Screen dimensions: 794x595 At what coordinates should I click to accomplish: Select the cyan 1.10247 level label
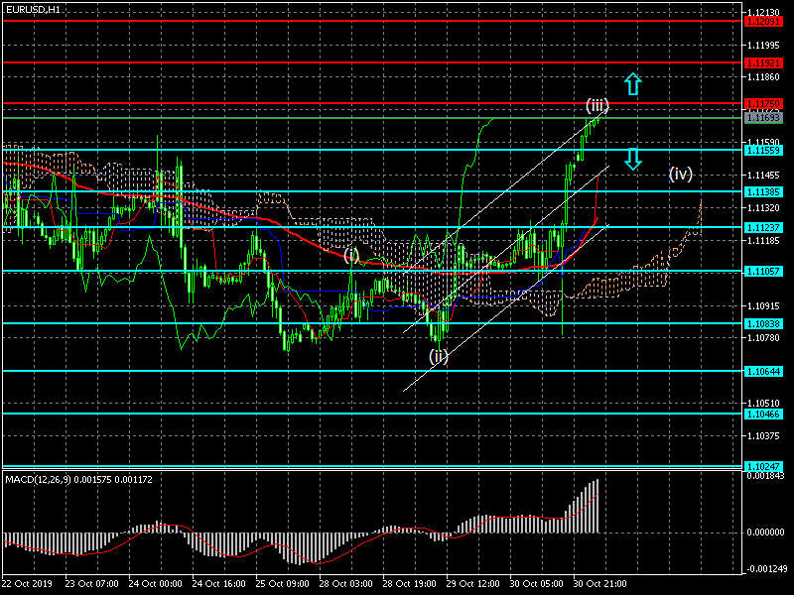coord(763,466)
